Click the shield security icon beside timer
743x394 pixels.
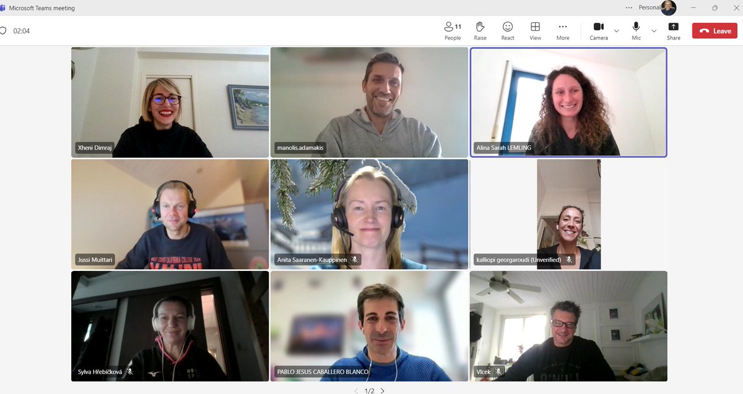coord(2,30)
